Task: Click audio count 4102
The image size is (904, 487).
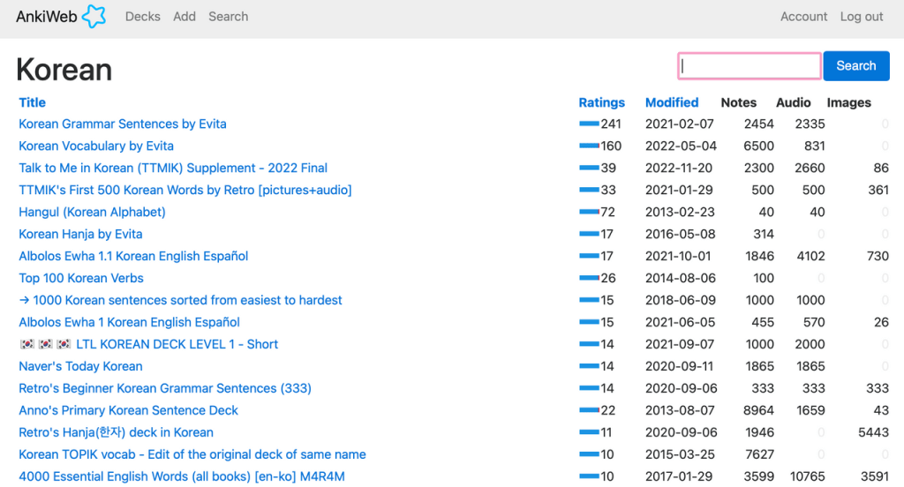Action: pos(810,256)
